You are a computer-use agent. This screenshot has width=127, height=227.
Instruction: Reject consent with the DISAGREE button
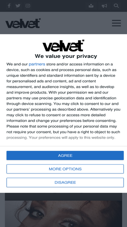[x=65, y=182]
